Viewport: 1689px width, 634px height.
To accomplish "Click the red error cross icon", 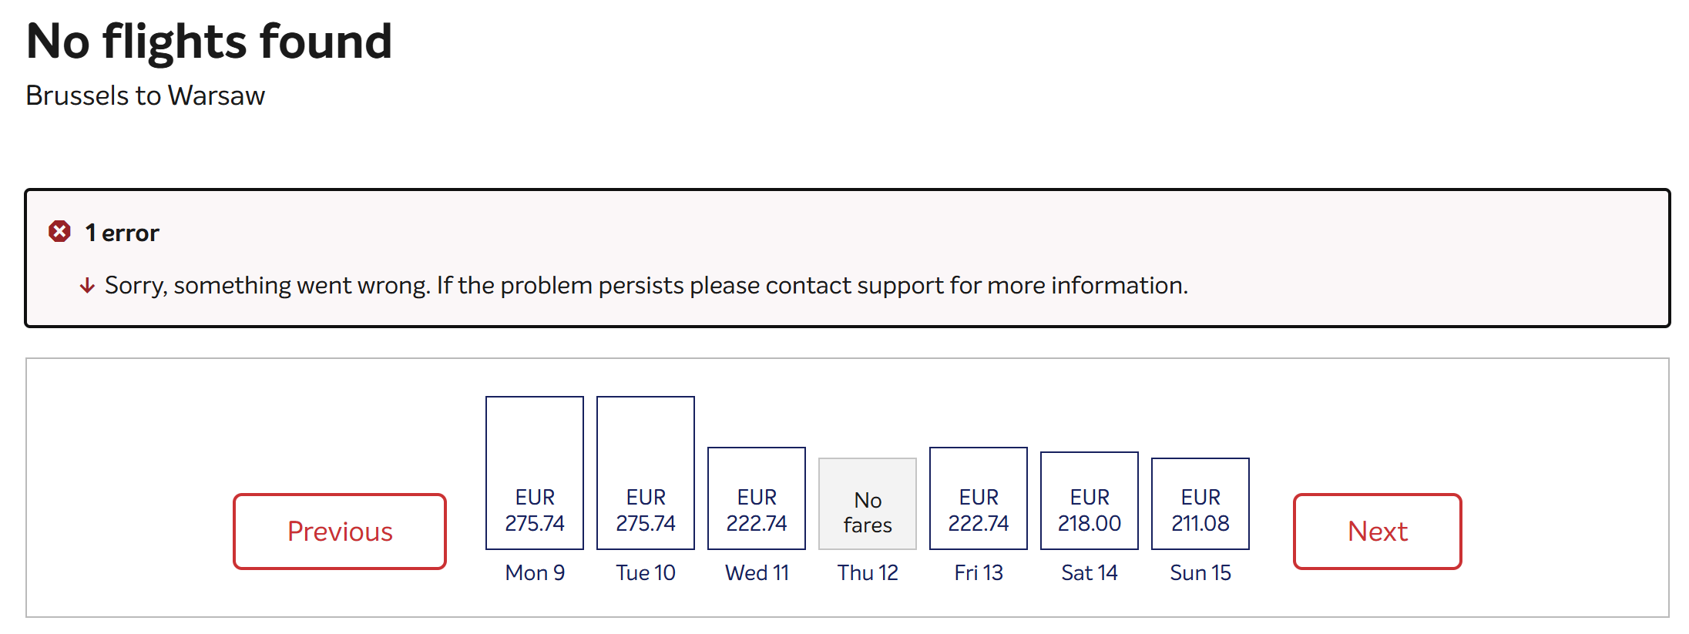I will (x=59, y=231).
